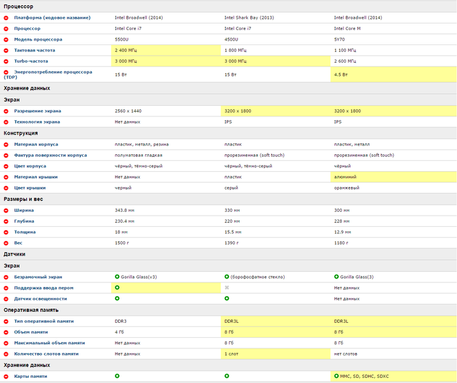Click green plus icon beside Gorilla Glass(v3)
The image size is (457, 383).
[117, 277]
